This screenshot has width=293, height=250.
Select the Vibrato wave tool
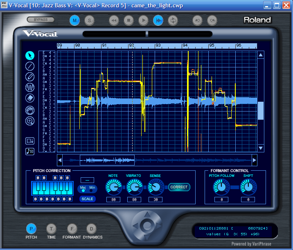tap(30, 87)
